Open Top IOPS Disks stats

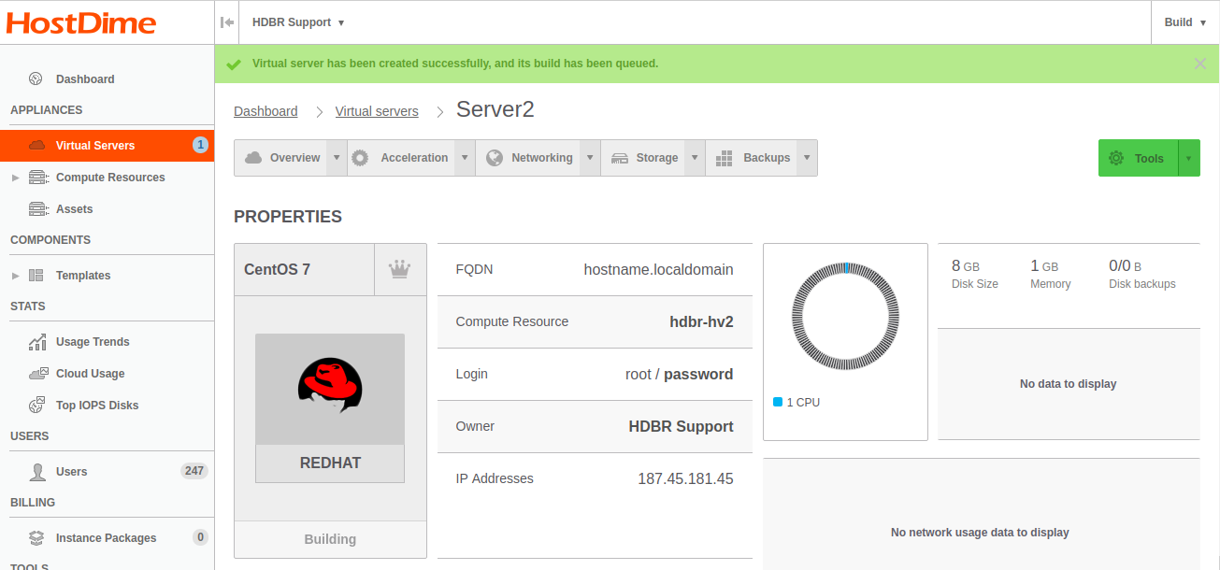point(97,406)
